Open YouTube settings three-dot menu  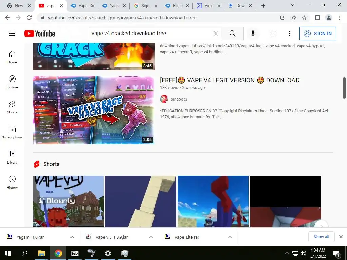click(x=289, y=34)
